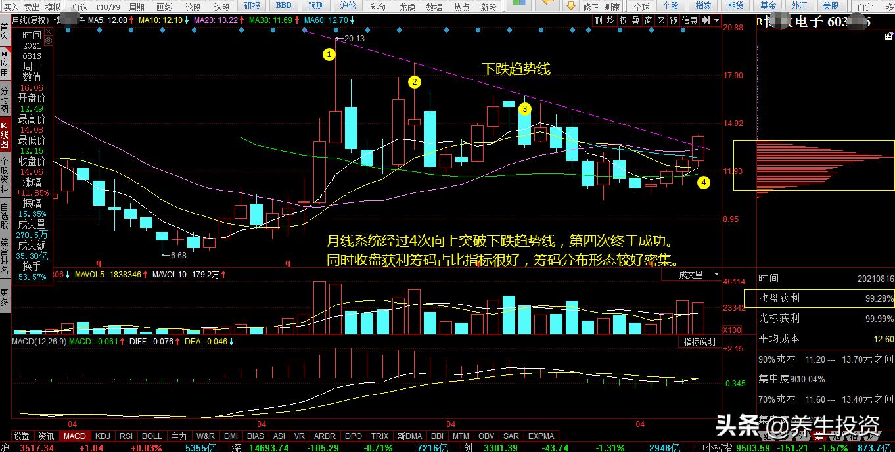This screenshot has width=895, height=452.
Task: Toggle the 叠 overlay button
Action: (x=635, y=20)
